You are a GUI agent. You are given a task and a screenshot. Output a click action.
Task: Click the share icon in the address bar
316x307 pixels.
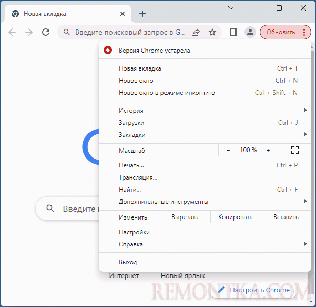[196, 32]
